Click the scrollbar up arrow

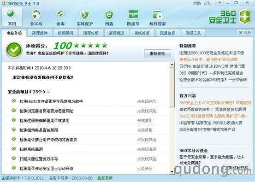pyautogui.click(x=172, y=65)
